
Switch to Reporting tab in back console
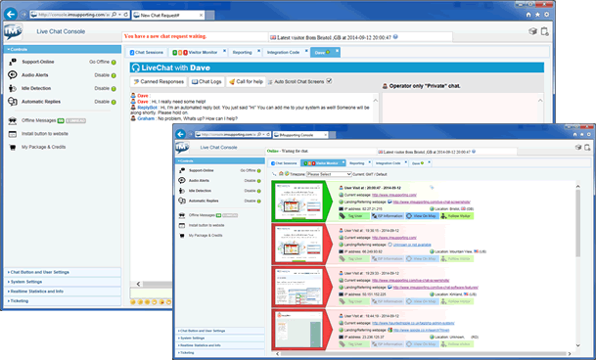coord(242,53)
